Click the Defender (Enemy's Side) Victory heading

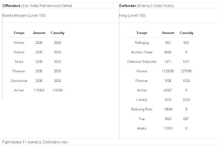(147, 6)
